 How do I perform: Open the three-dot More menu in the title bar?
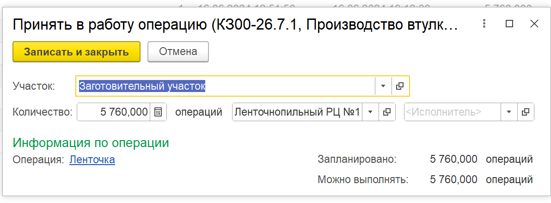(484, 24)
